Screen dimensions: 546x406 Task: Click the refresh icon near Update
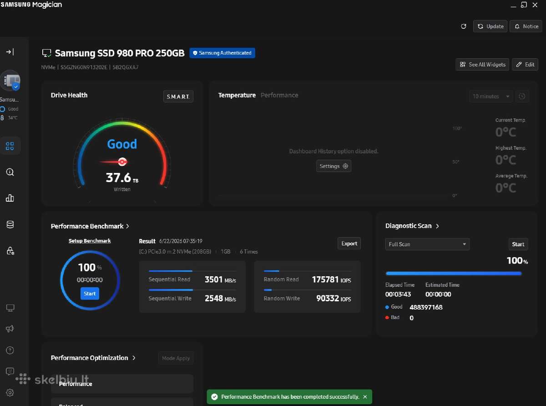pyautogui.click(x=464, y=26)
